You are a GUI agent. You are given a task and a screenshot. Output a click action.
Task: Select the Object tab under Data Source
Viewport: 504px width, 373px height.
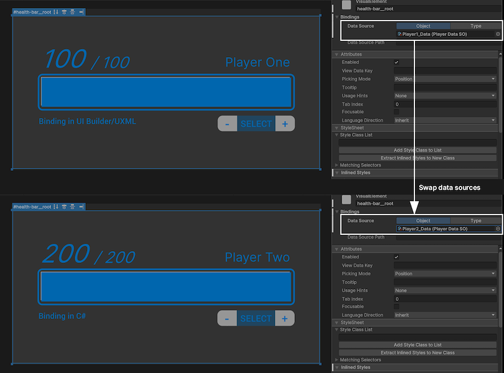pyautogui.click(x=423, y=25)
